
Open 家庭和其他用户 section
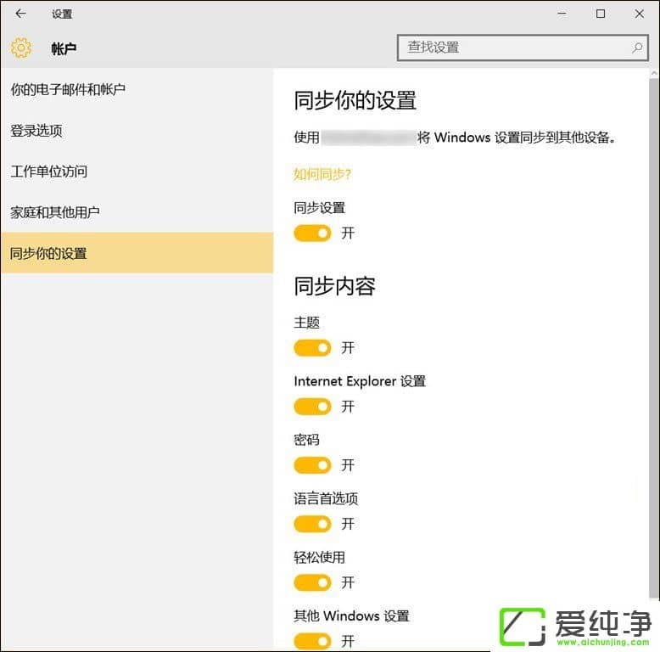(55, 212)
